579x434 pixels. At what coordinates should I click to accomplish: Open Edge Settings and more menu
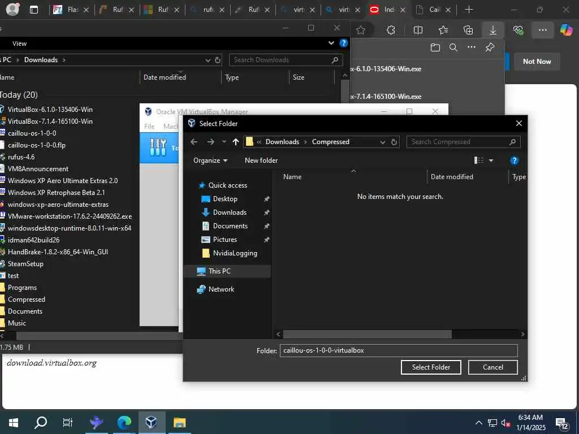coord(542,31)
